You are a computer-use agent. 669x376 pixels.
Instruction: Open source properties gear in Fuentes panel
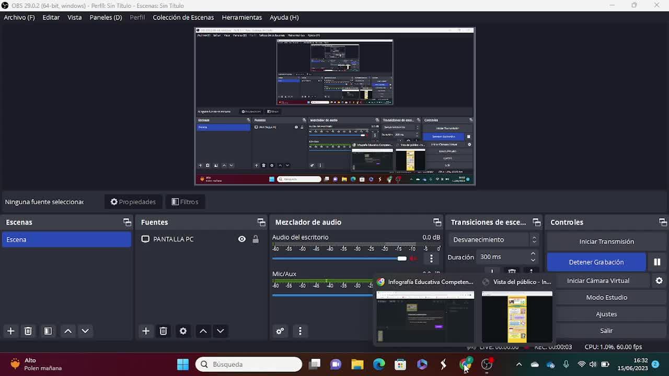183,331
